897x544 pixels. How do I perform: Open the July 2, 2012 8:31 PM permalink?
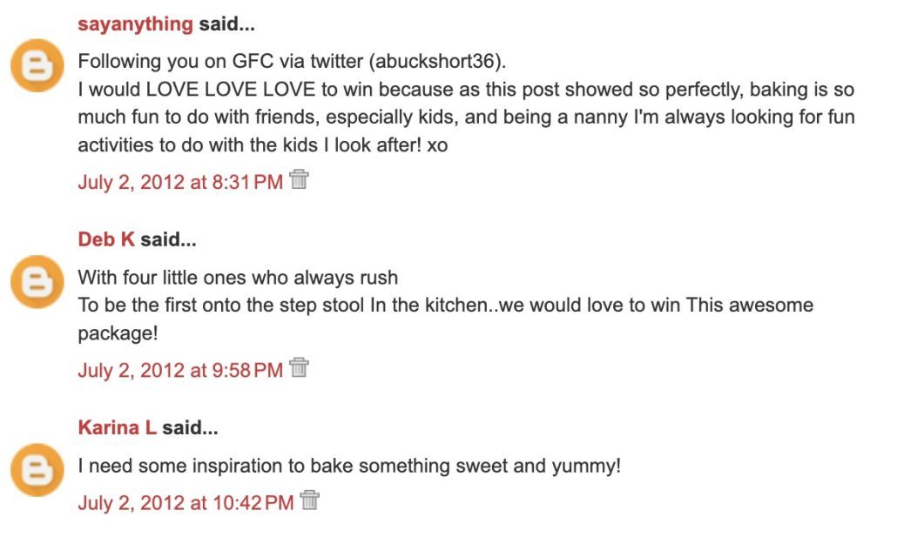(180, 182)
